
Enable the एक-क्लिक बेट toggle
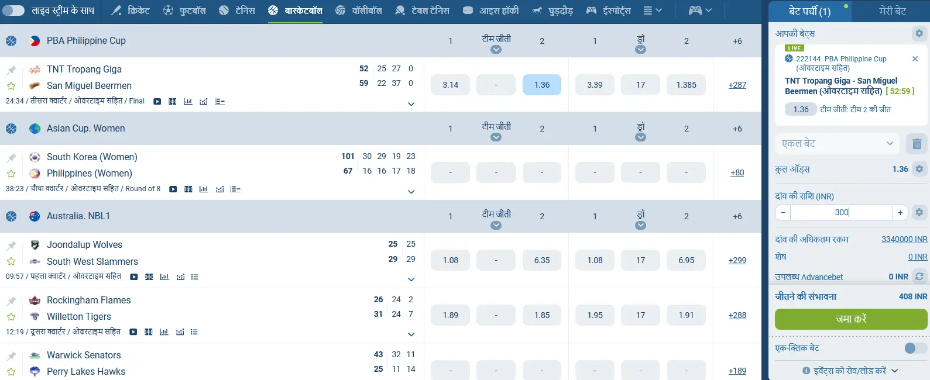pos(915,348)
